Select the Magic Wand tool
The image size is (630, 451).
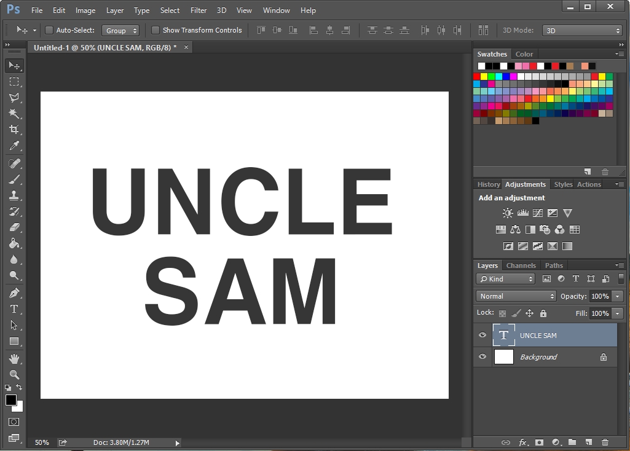pyautogui.click(x=14, y=113)
